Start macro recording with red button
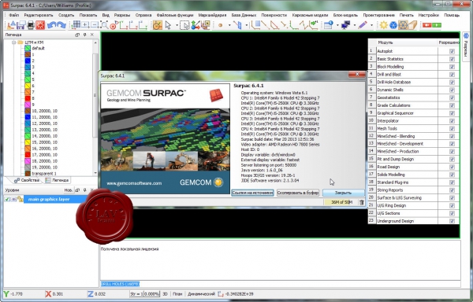The image size is (473, 302). click(426, 25)
